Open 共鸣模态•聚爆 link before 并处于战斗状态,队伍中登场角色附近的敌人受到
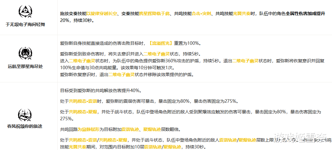The height and width of the screenshot is (150, 332). click(x=83, y=111)
